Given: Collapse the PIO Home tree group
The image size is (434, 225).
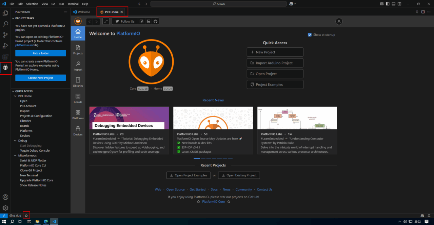Looking at the screenshot, I should coord(15,96).
